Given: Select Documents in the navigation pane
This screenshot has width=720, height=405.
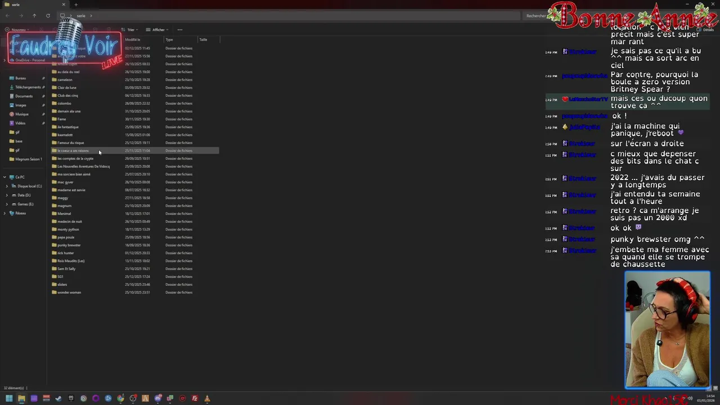Looking at the screenshot, I should point(24,96).
